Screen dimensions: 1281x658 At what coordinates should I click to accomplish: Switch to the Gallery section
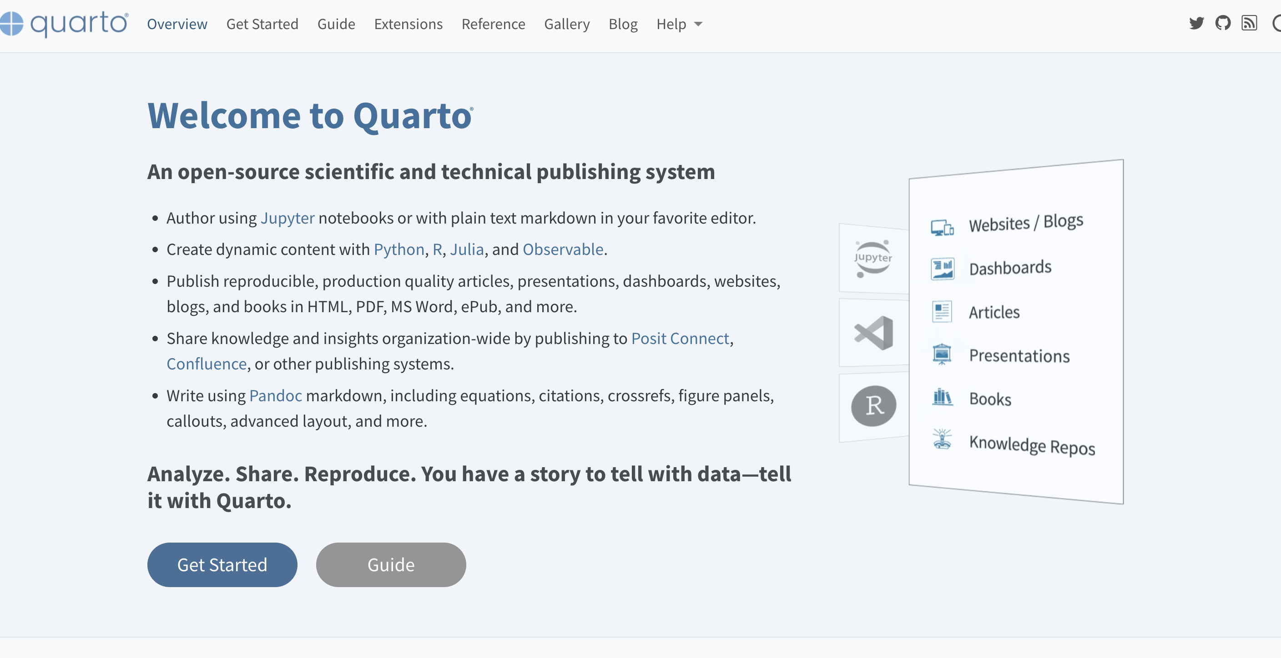(567, 24)
